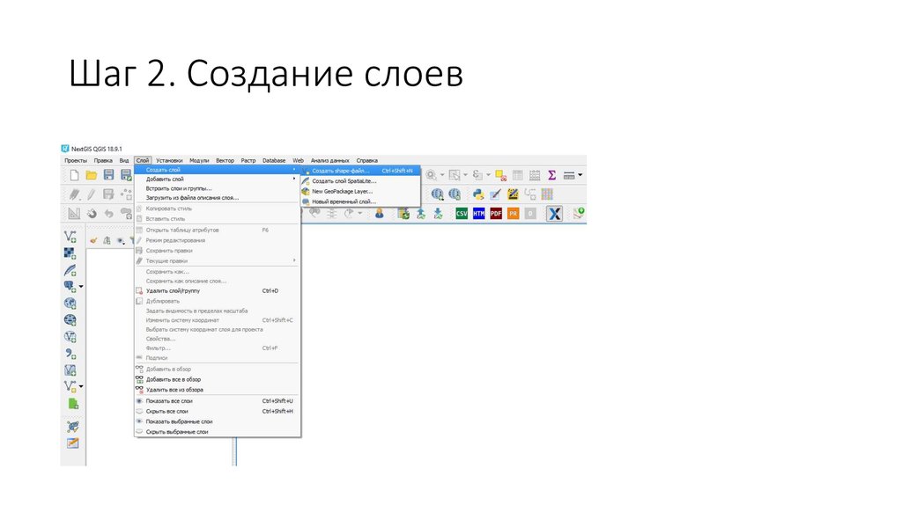Image resolution: width=902 pixels, height=505 pixels.
Task: Click the Python console icon
Action: [x=478, y=194]
